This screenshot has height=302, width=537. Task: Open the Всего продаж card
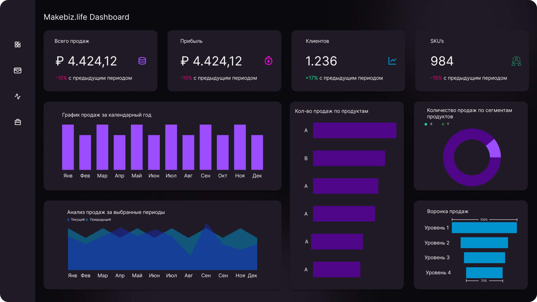(x=100, y=61)
